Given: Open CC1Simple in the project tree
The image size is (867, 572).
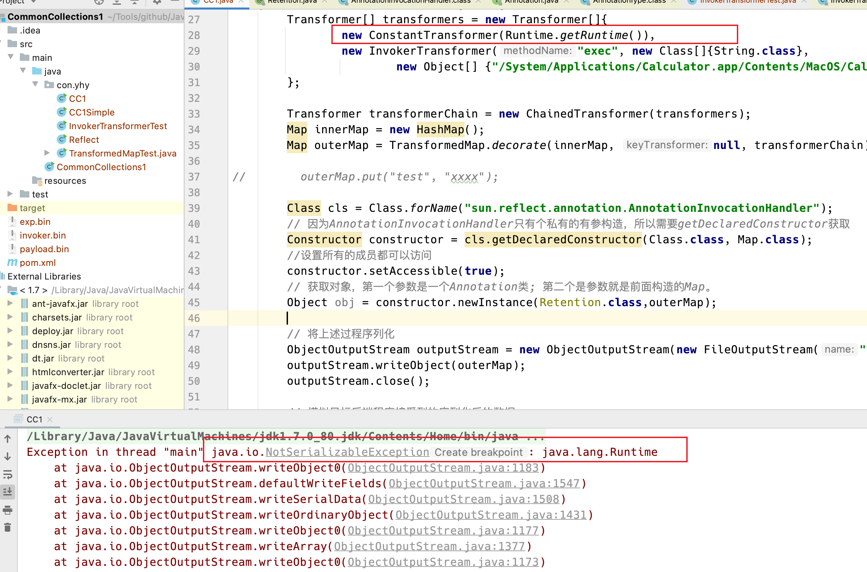Looking at the screenshot, I should 92,112.
